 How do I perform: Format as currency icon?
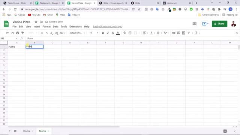(x=42, y=33)
